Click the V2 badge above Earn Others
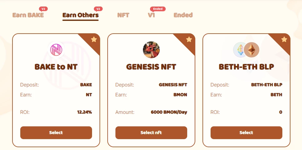Image resolution: width=302 pixels, height=150 pixels. [98, 9]
